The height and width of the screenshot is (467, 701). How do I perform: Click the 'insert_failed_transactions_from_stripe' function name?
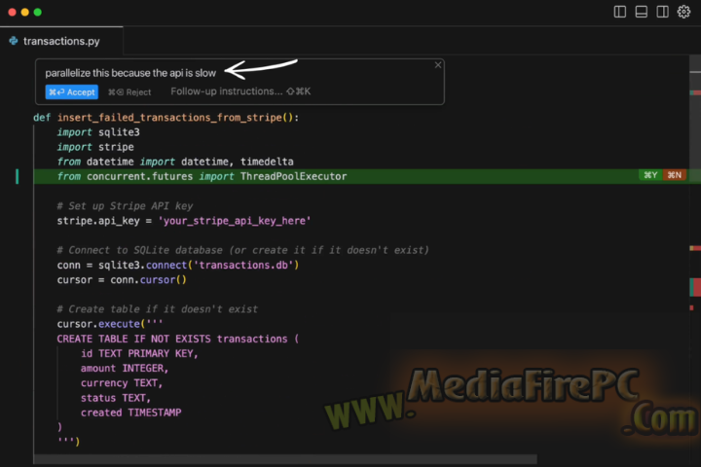[169, 118]
